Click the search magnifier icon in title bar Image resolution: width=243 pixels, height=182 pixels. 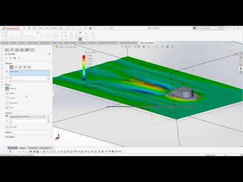[x=220, y=28]
